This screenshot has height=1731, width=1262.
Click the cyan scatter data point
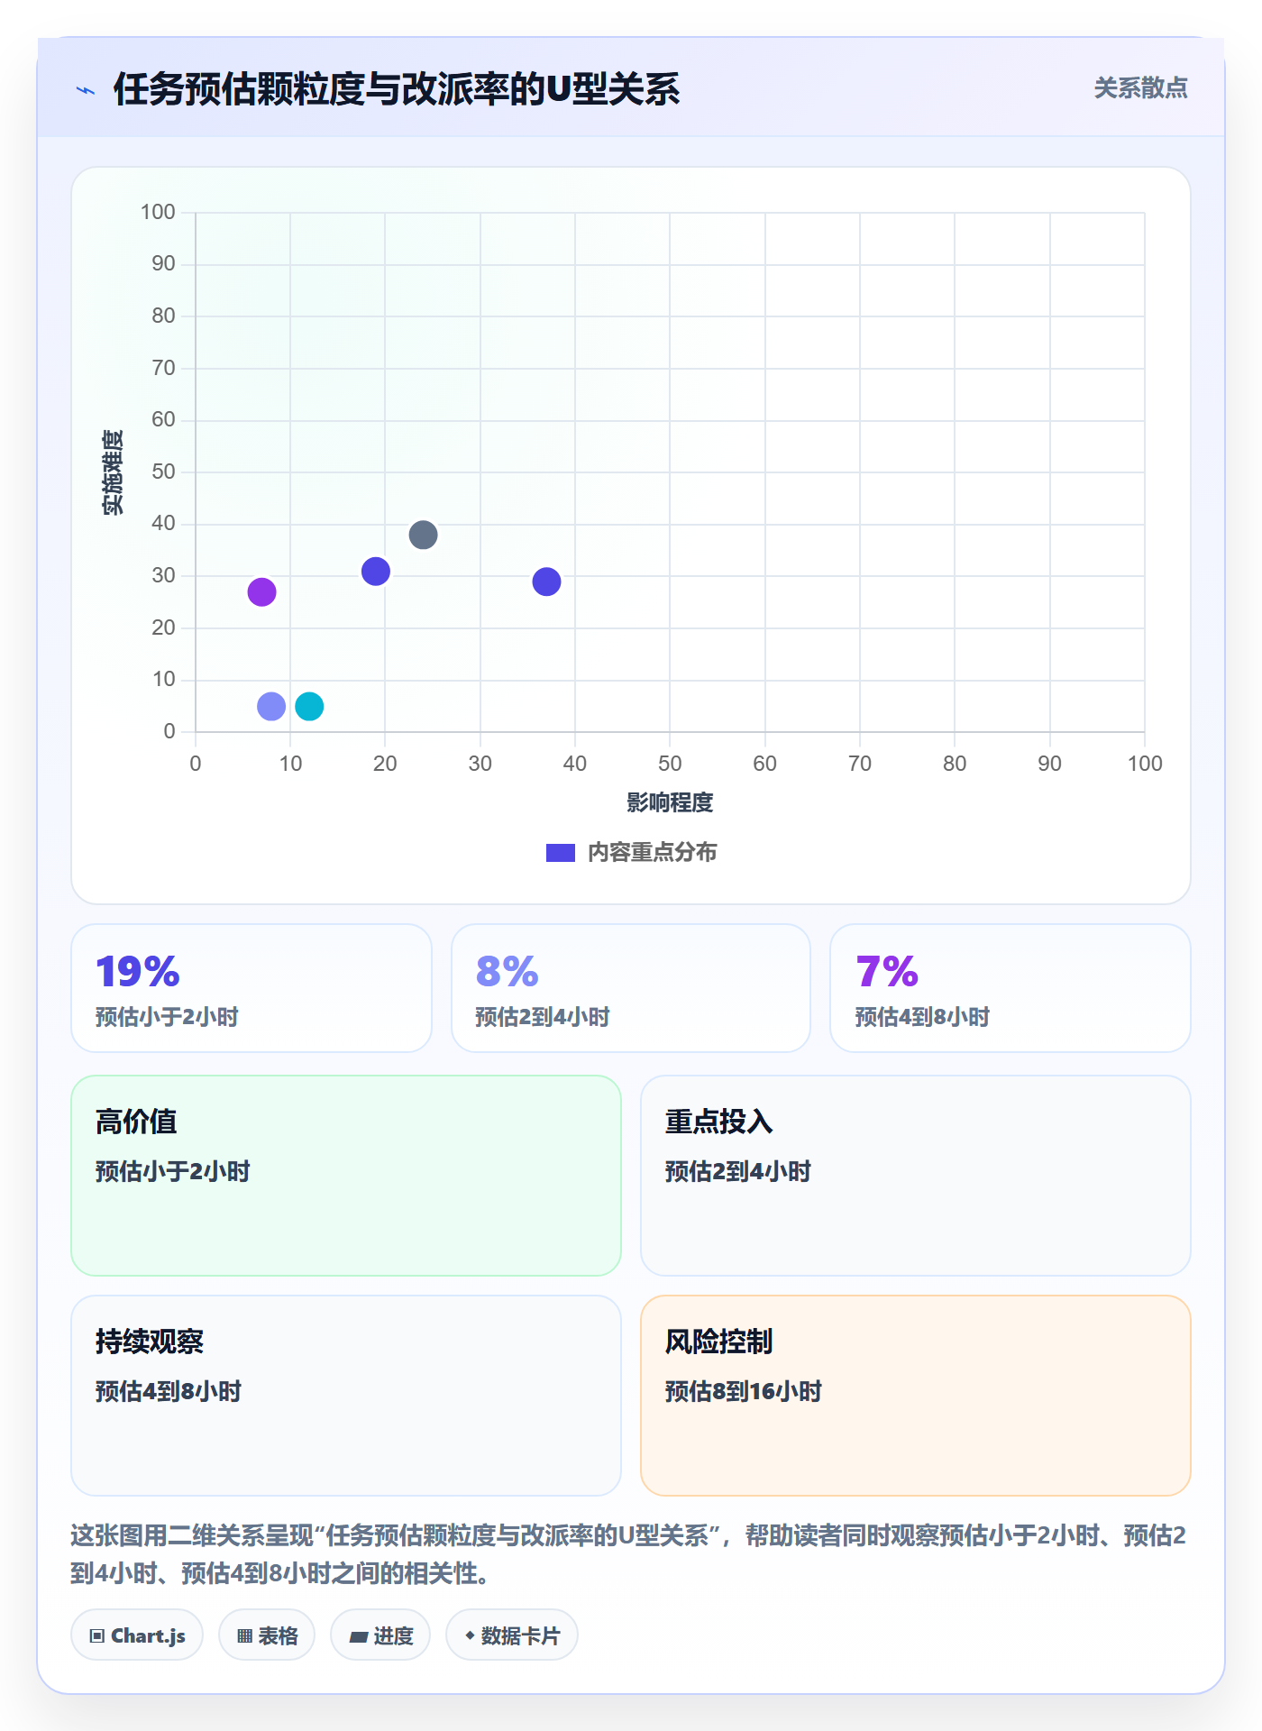309,706
